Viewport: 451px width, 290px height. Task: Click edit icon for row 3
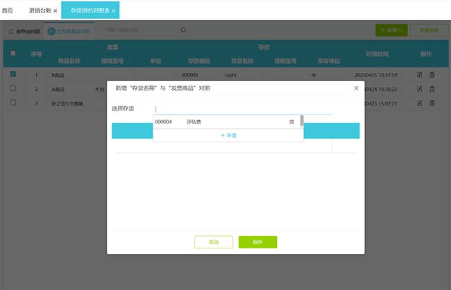pos(420,103)
